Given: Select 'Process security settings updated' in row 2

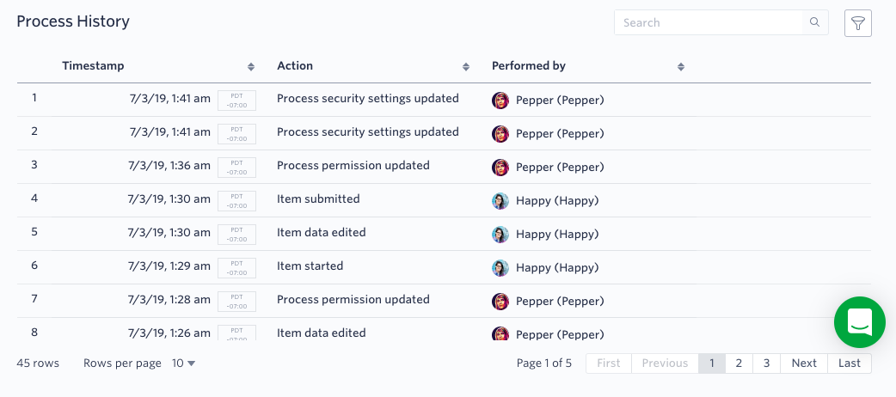Looking at the screenshot, I should point(368,132).
